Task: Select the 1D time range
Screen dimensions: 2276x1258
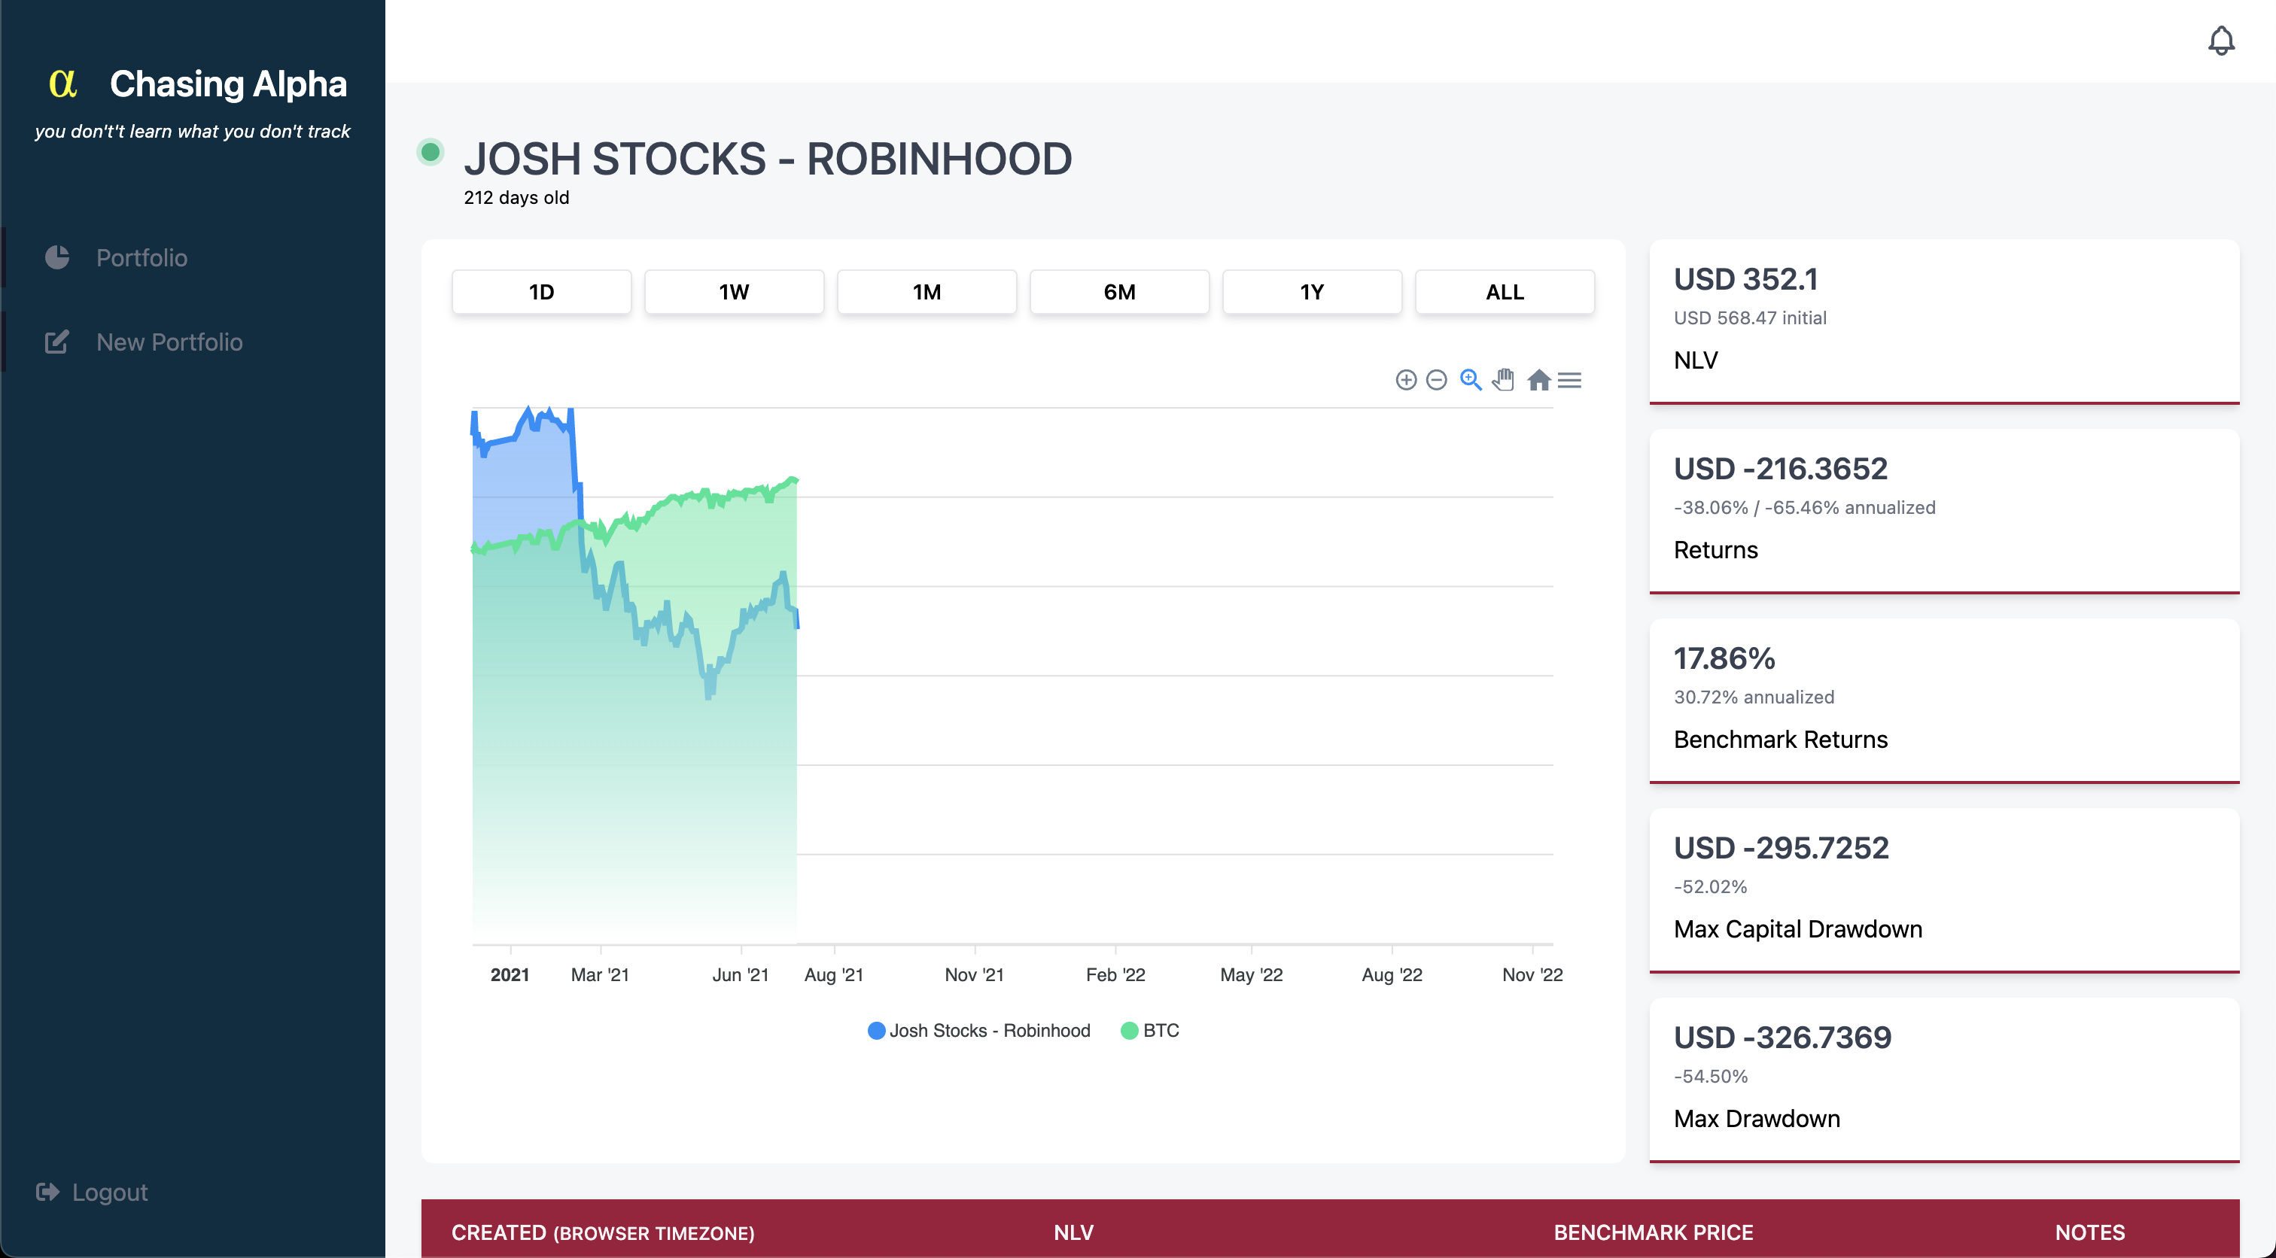Action: tap(542, 291)
